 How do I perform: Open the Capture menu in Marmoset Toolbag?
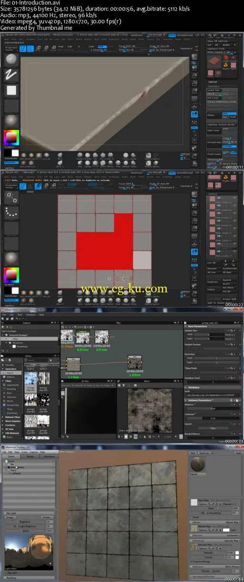33,452
